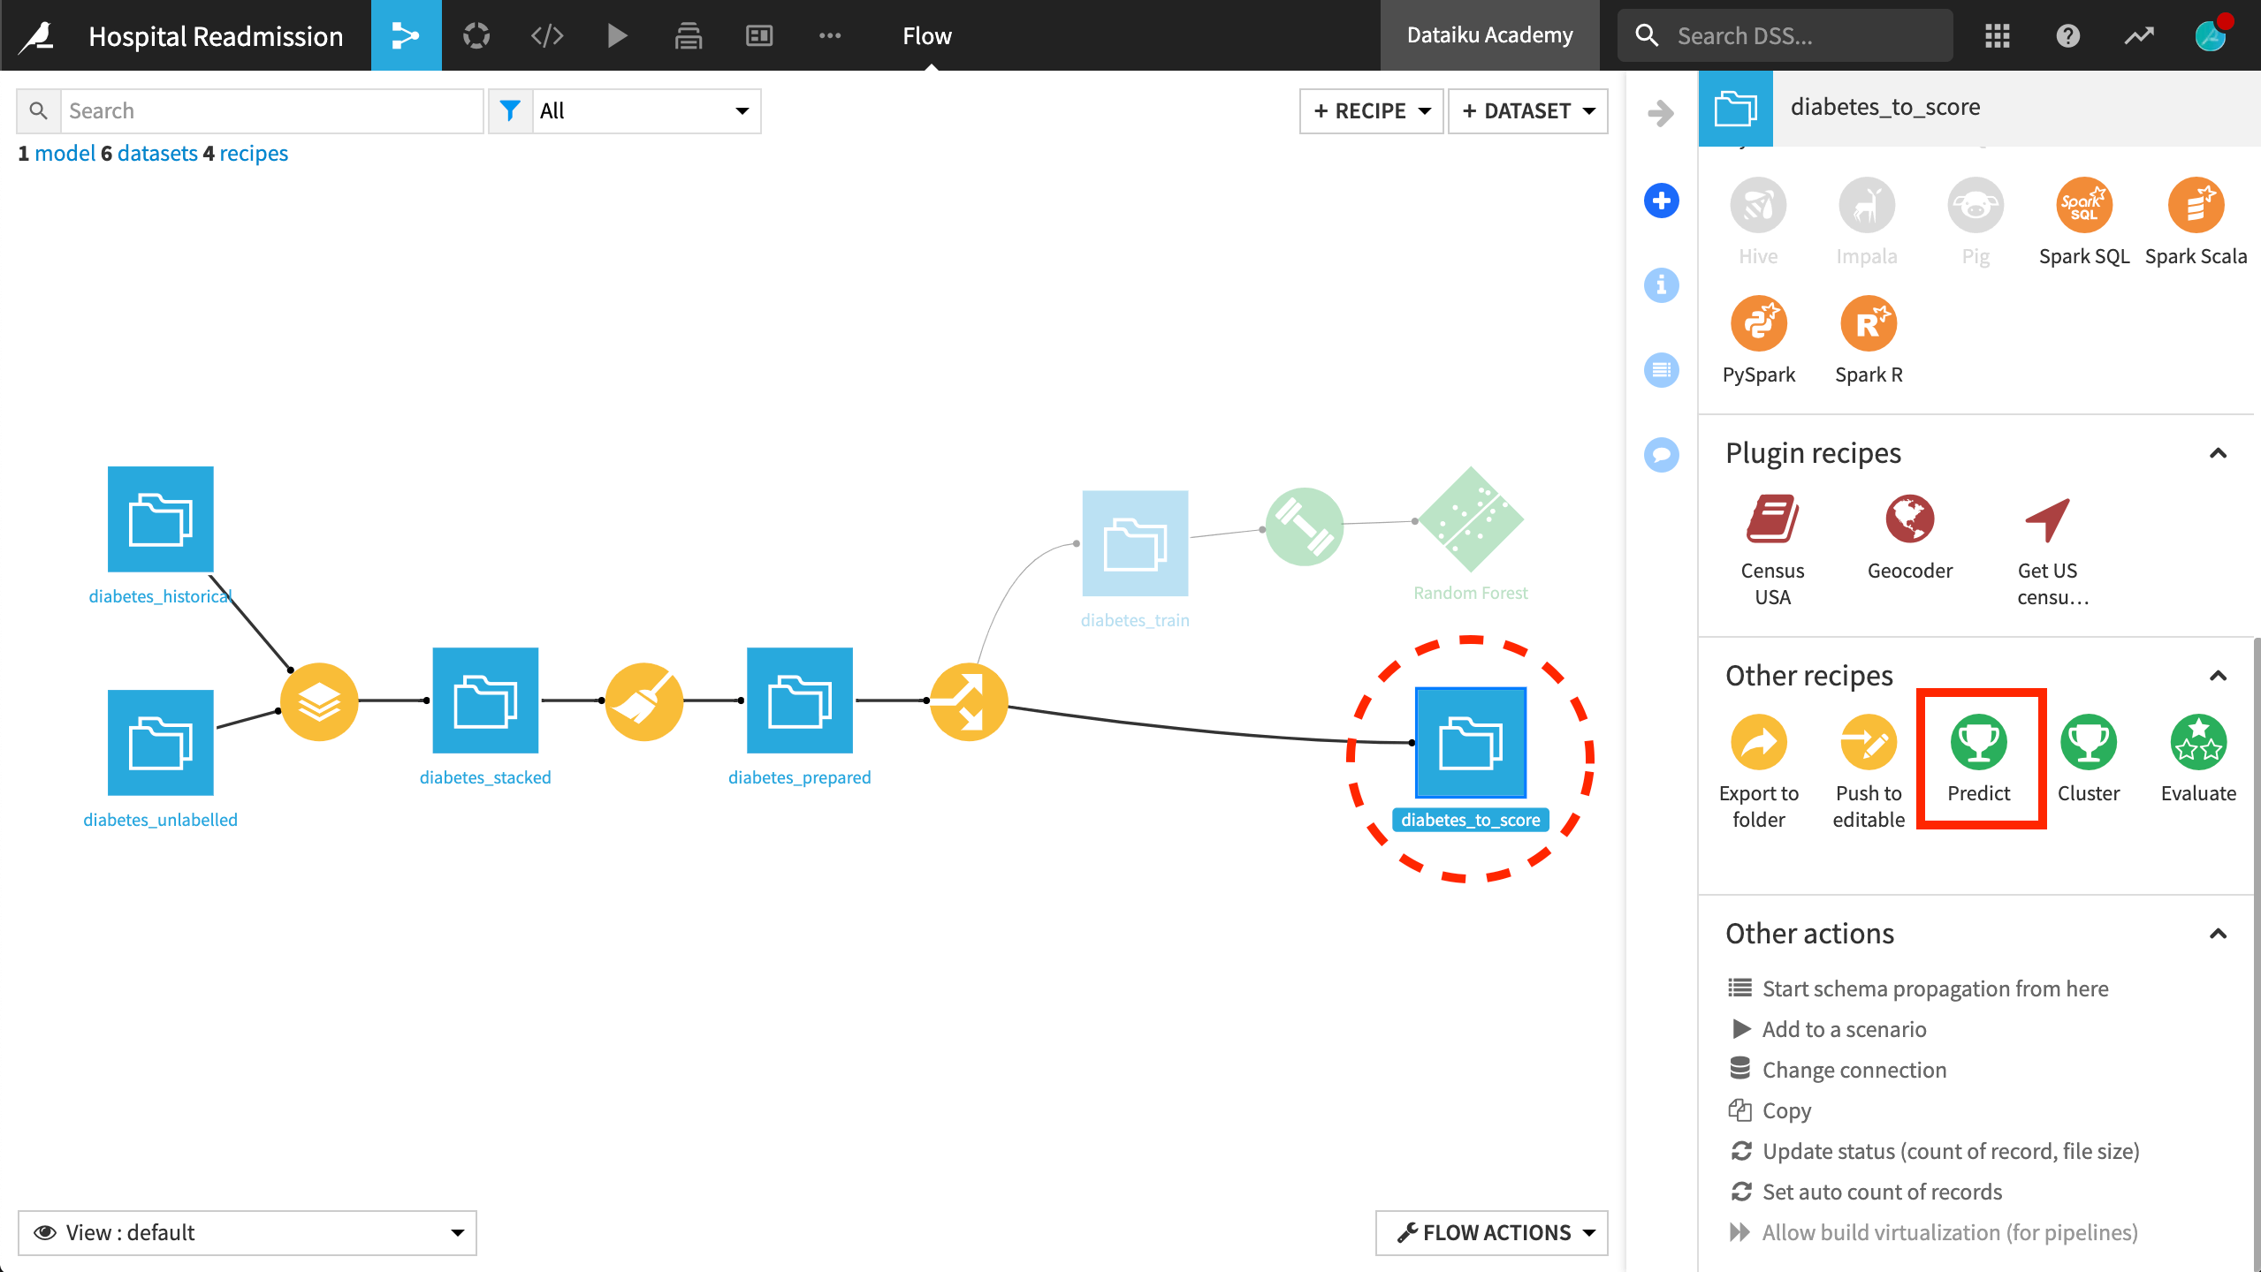Open the + RECIPE dropdown button
Image resolution: width=2261 pixels, height=1272 pixels.
(x=1371, y=111)
